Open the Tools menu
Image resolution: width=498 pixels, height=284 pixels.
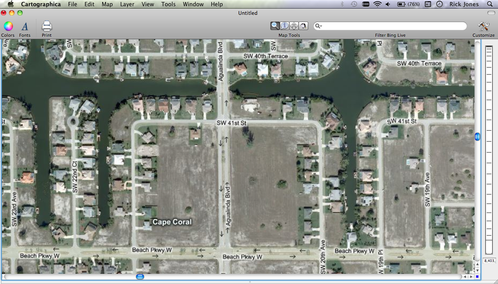(168, 4)
